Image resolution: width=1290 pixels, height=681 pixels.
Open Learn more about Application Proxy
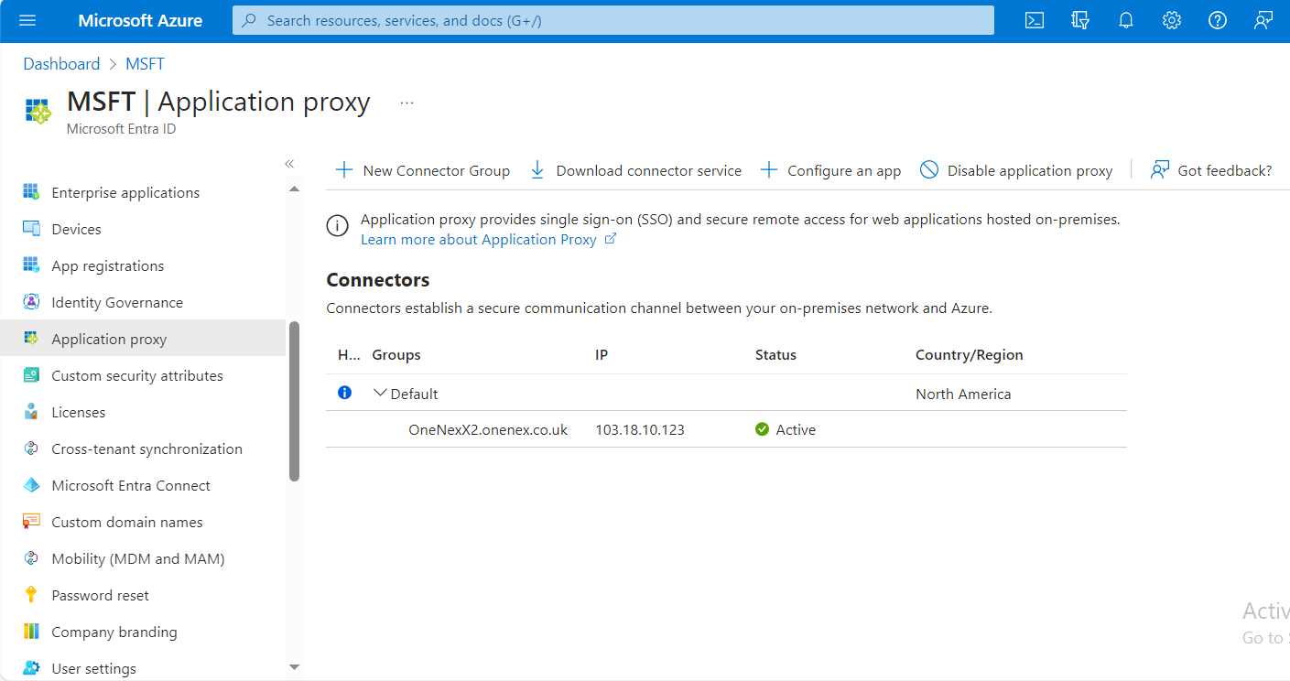[x=481, y=239]
